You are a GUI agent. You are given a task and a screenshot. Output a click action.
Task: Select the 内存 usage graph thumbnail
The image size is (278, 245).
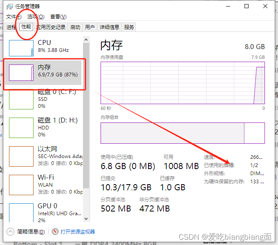(21, 73)
